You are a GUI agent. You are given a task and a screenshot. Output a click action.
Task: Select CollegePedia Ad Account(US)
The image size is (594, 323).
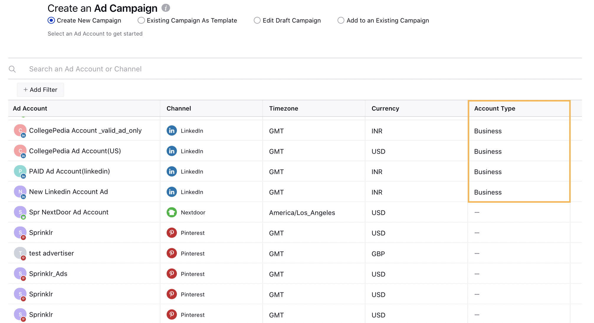tap(75, 151)
